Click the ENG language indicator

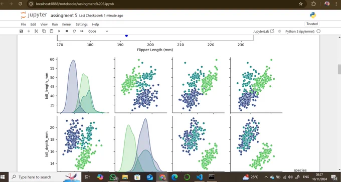tap(306, 177)
